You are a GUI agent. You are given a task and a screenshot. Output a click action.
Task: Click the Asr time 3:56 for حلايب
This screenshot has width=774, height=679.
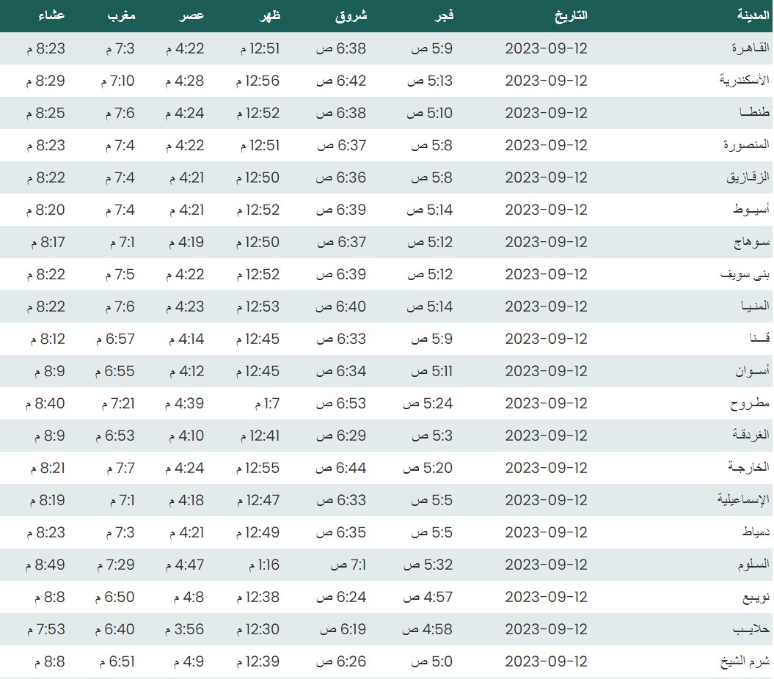tap(184, 629)
